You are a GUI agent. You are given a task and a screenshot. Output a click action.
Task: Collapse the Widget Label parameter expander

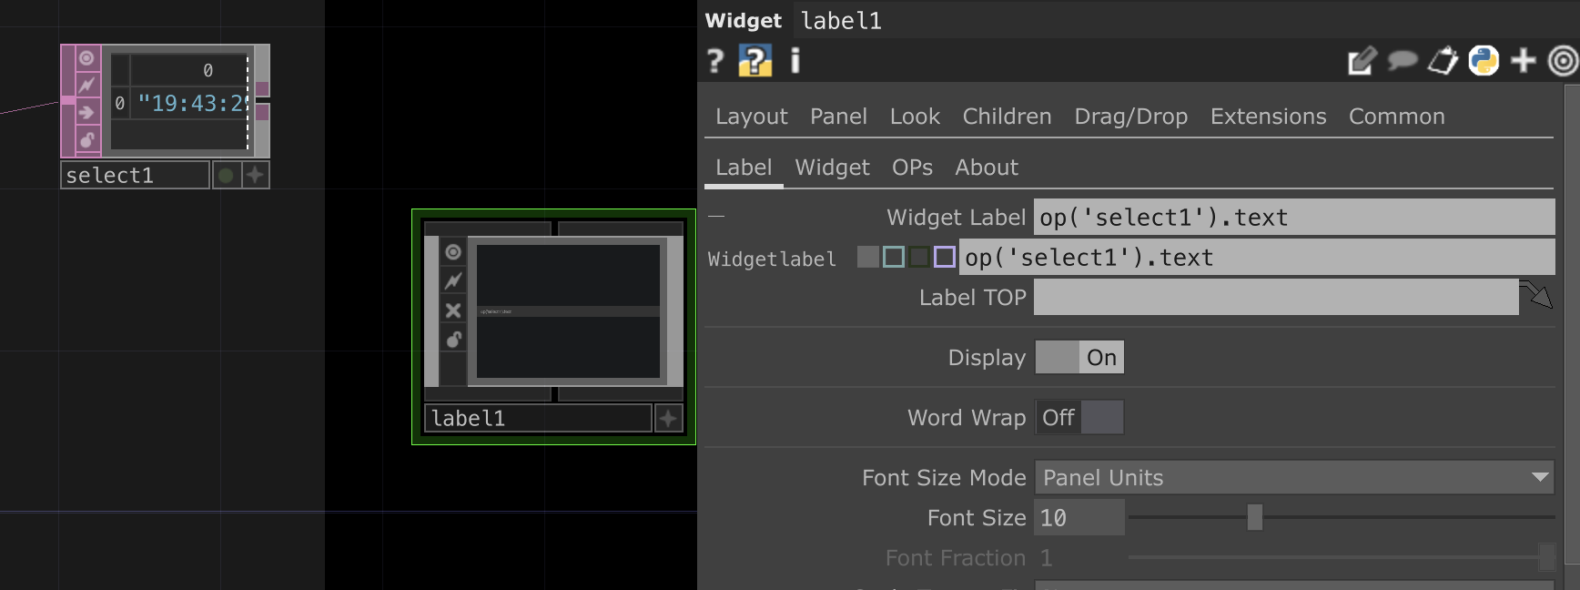coord(716,217)
